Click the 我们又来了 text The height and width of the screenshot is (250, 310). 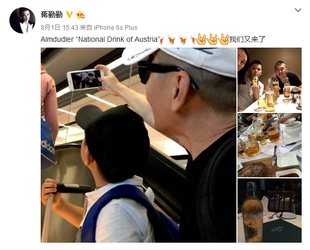click(247, 39)
